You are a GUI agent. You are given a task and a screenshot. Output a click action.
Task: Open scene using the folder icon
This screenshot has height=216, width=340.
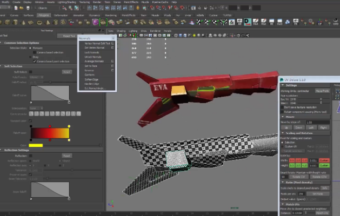(x=22, y=8)
